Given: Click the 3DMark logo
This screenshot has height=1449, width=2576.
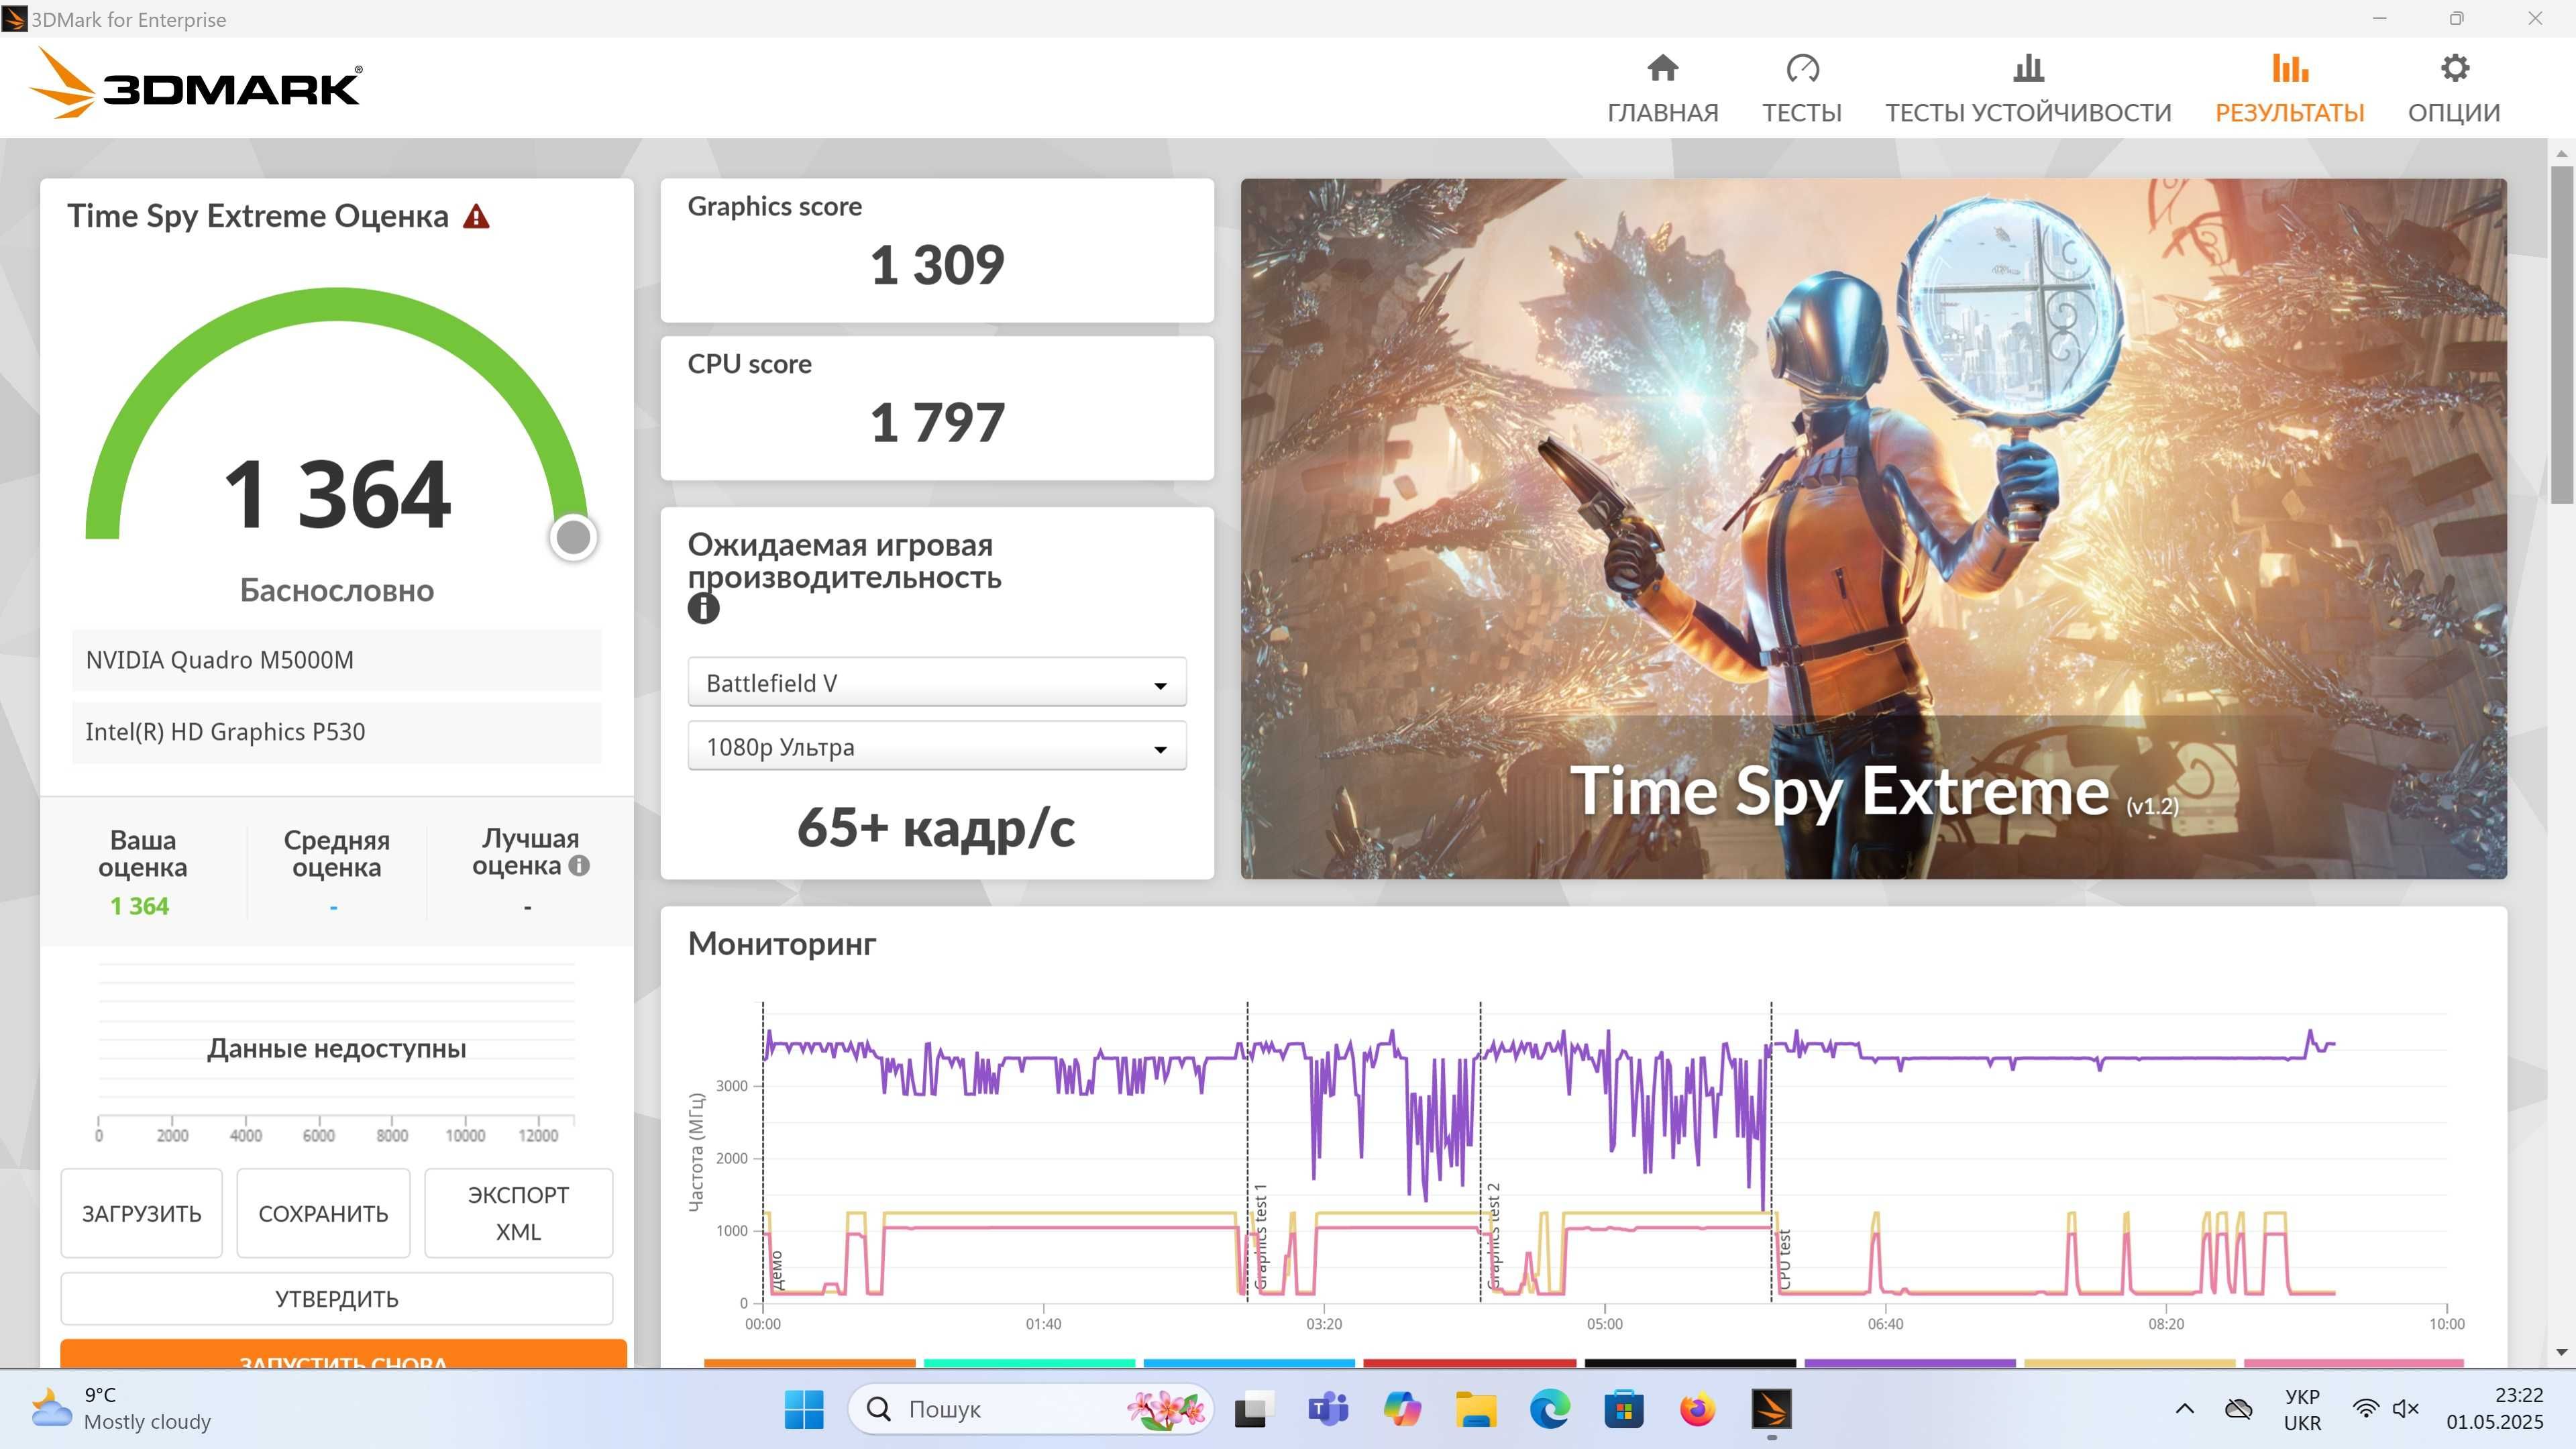Looking at the screenshot, I should coord(196,84).
